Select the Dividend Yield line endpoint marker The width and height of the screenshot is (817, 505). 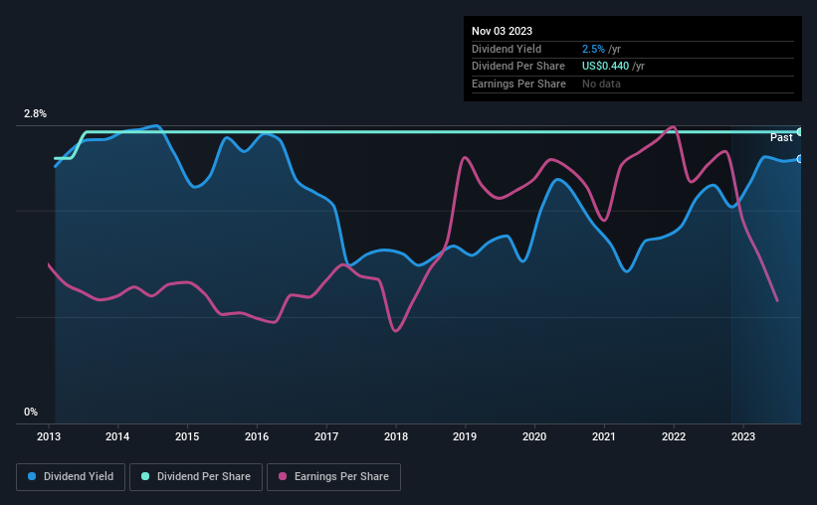point(800,159)
